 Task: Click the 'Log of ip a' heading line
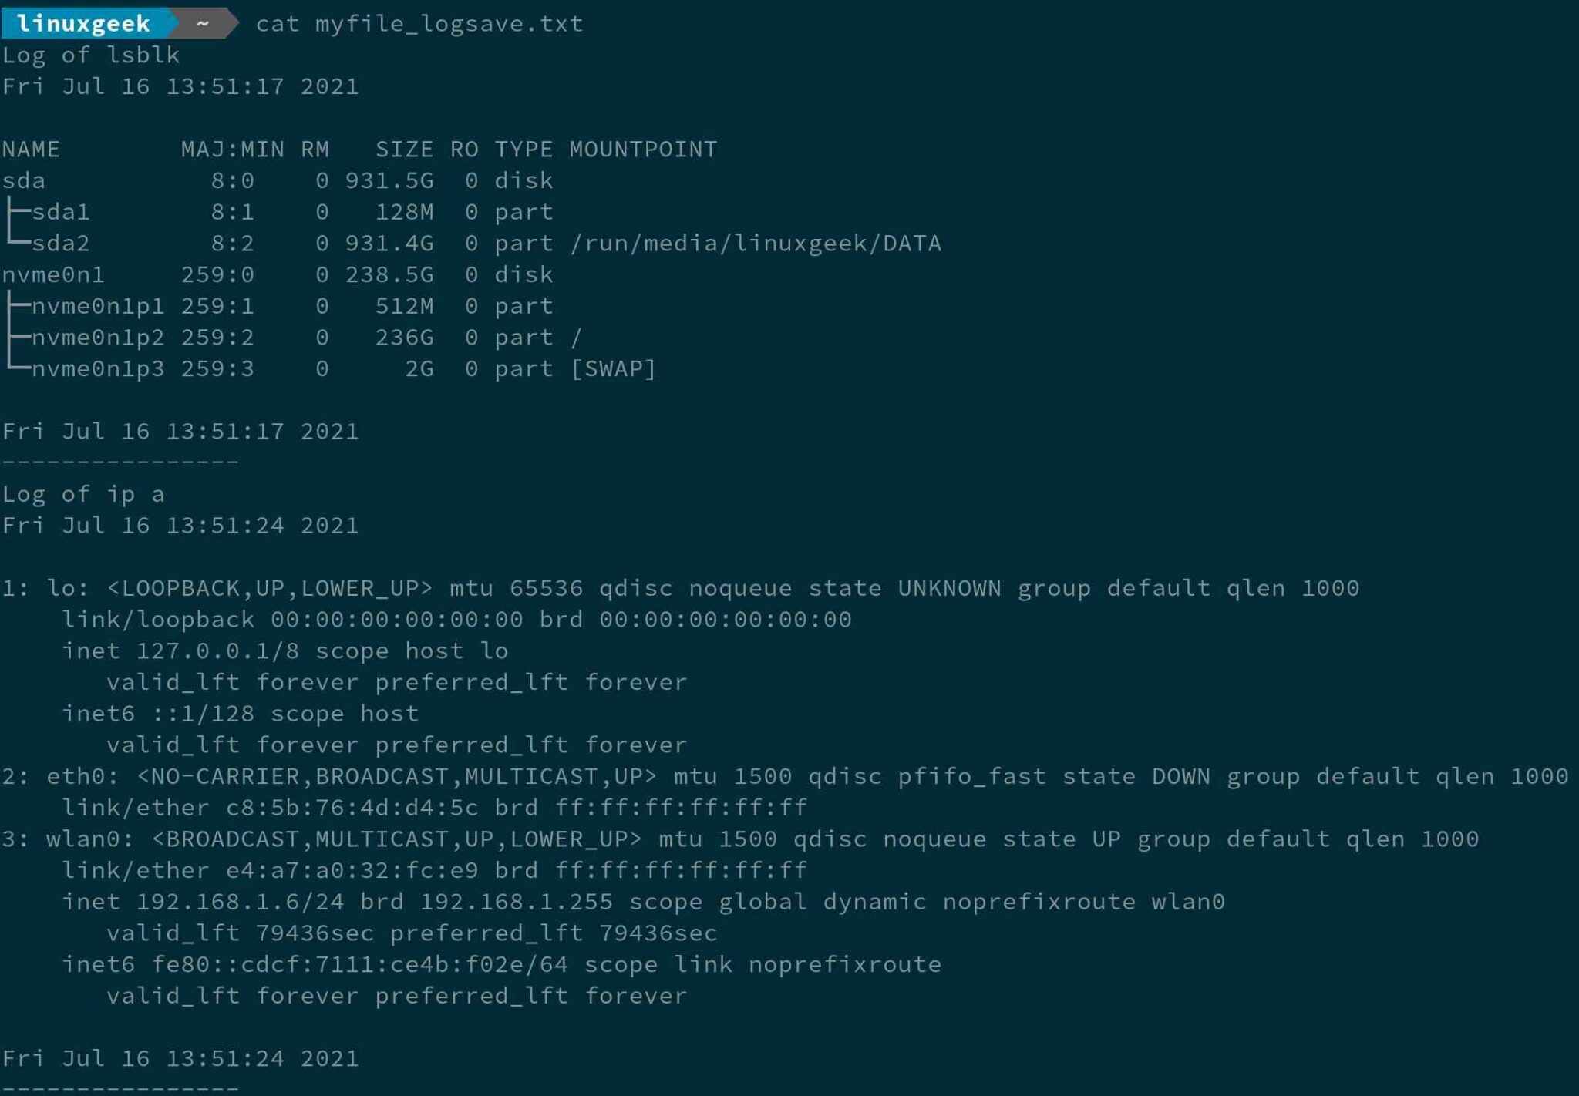pyautogui.click(x=83, y=494)
